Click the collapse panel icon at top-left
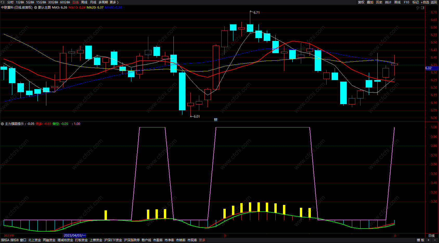 pos(2,2)
